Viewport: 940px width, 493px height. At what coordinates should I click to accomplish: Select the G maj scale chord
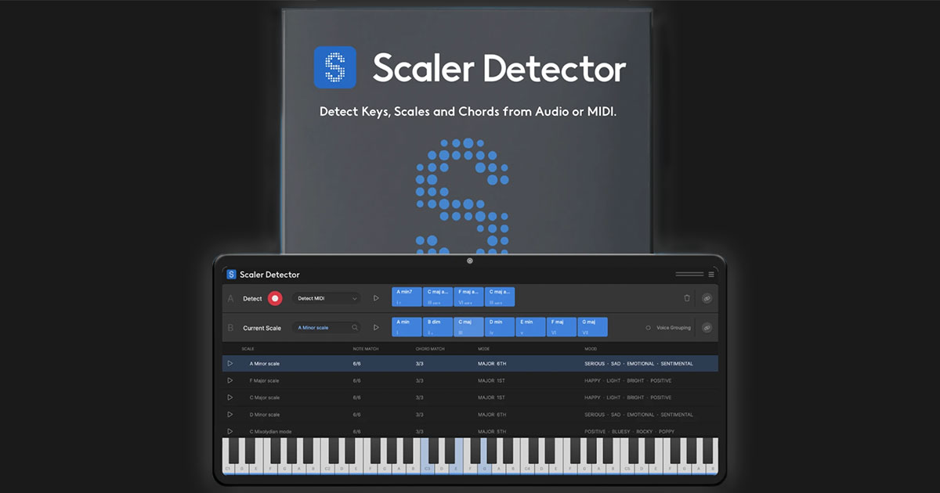[592, 327]
